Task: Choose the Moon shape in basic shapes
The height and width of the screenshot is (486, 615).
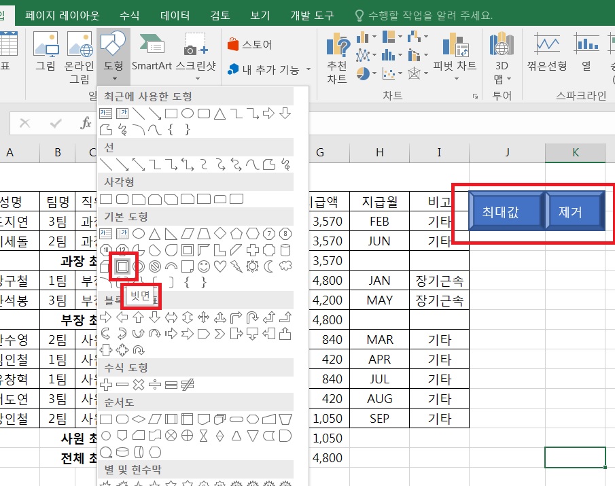Action: [269, 266]
